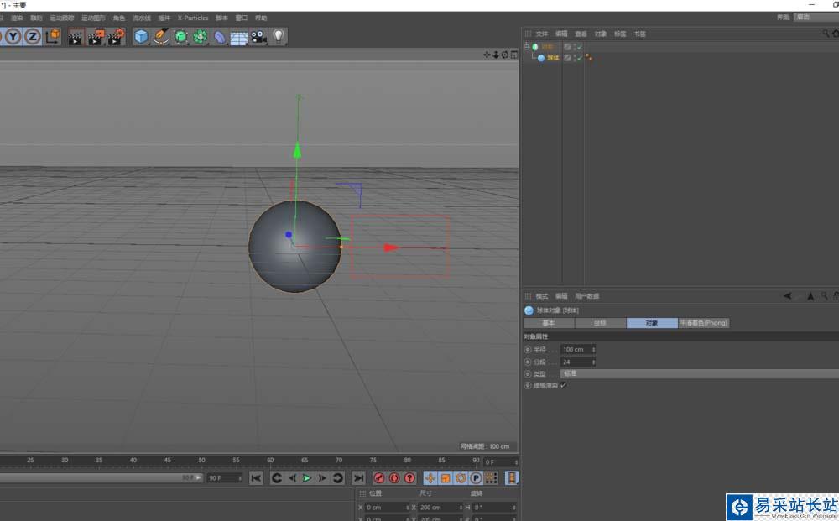The width and height of the screenshot is (839, 521).
Task: Click the green array modeling icon
Action: 201,36
